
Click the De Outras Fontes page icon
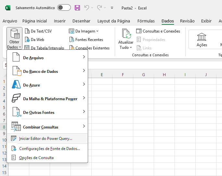tap(17, 112)
